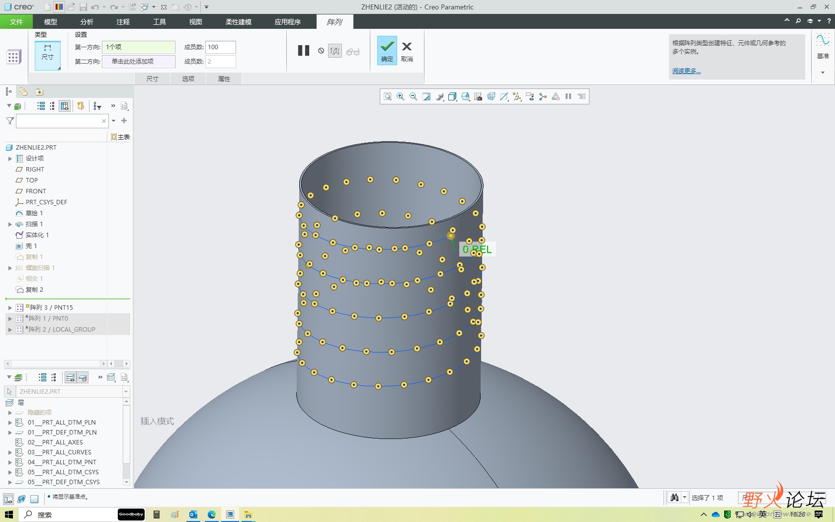Click the second direction 单击此处添加项 collector

click(139, 61)
